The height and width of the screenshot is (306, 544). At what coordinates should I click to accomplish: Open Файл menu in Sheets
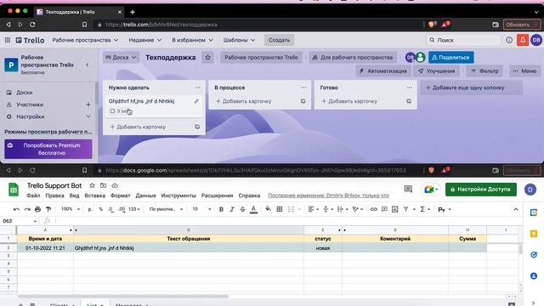pos(33,195)
